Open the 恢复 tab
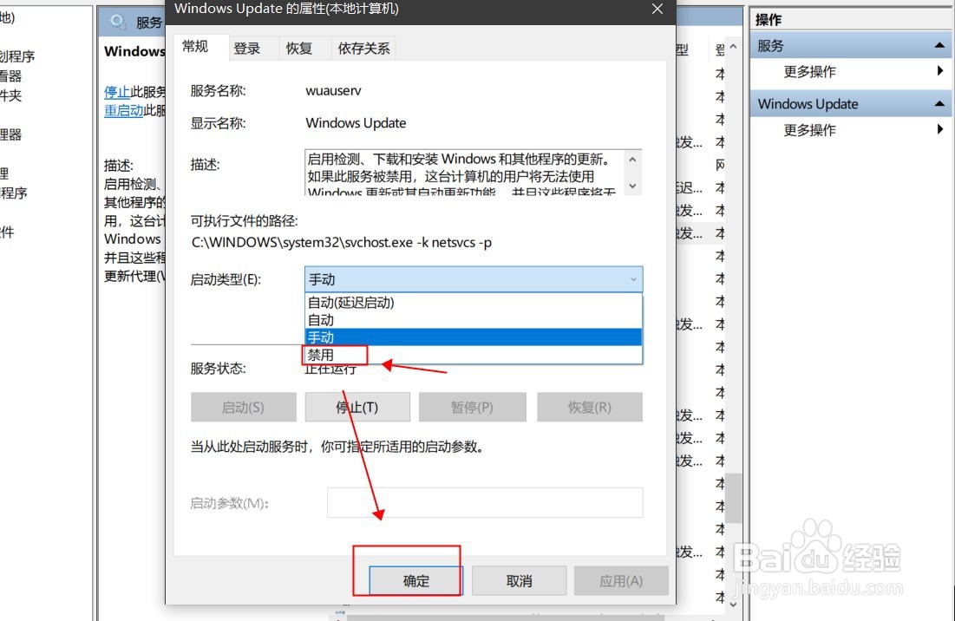 pos(299,48)
